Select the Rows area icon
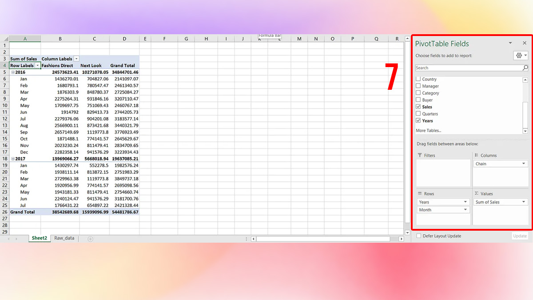The width and height of the screenshot is (533, 300). (x=420, y=194)
